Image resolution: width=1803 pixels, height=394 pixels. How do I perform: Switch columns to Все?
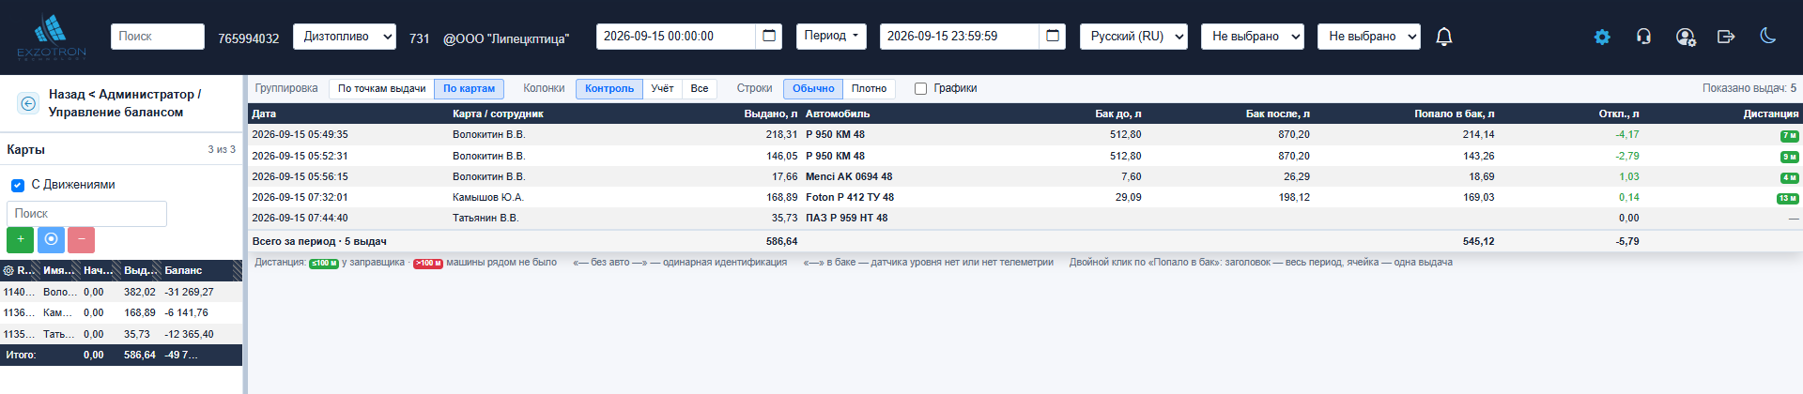click(700, 88)
